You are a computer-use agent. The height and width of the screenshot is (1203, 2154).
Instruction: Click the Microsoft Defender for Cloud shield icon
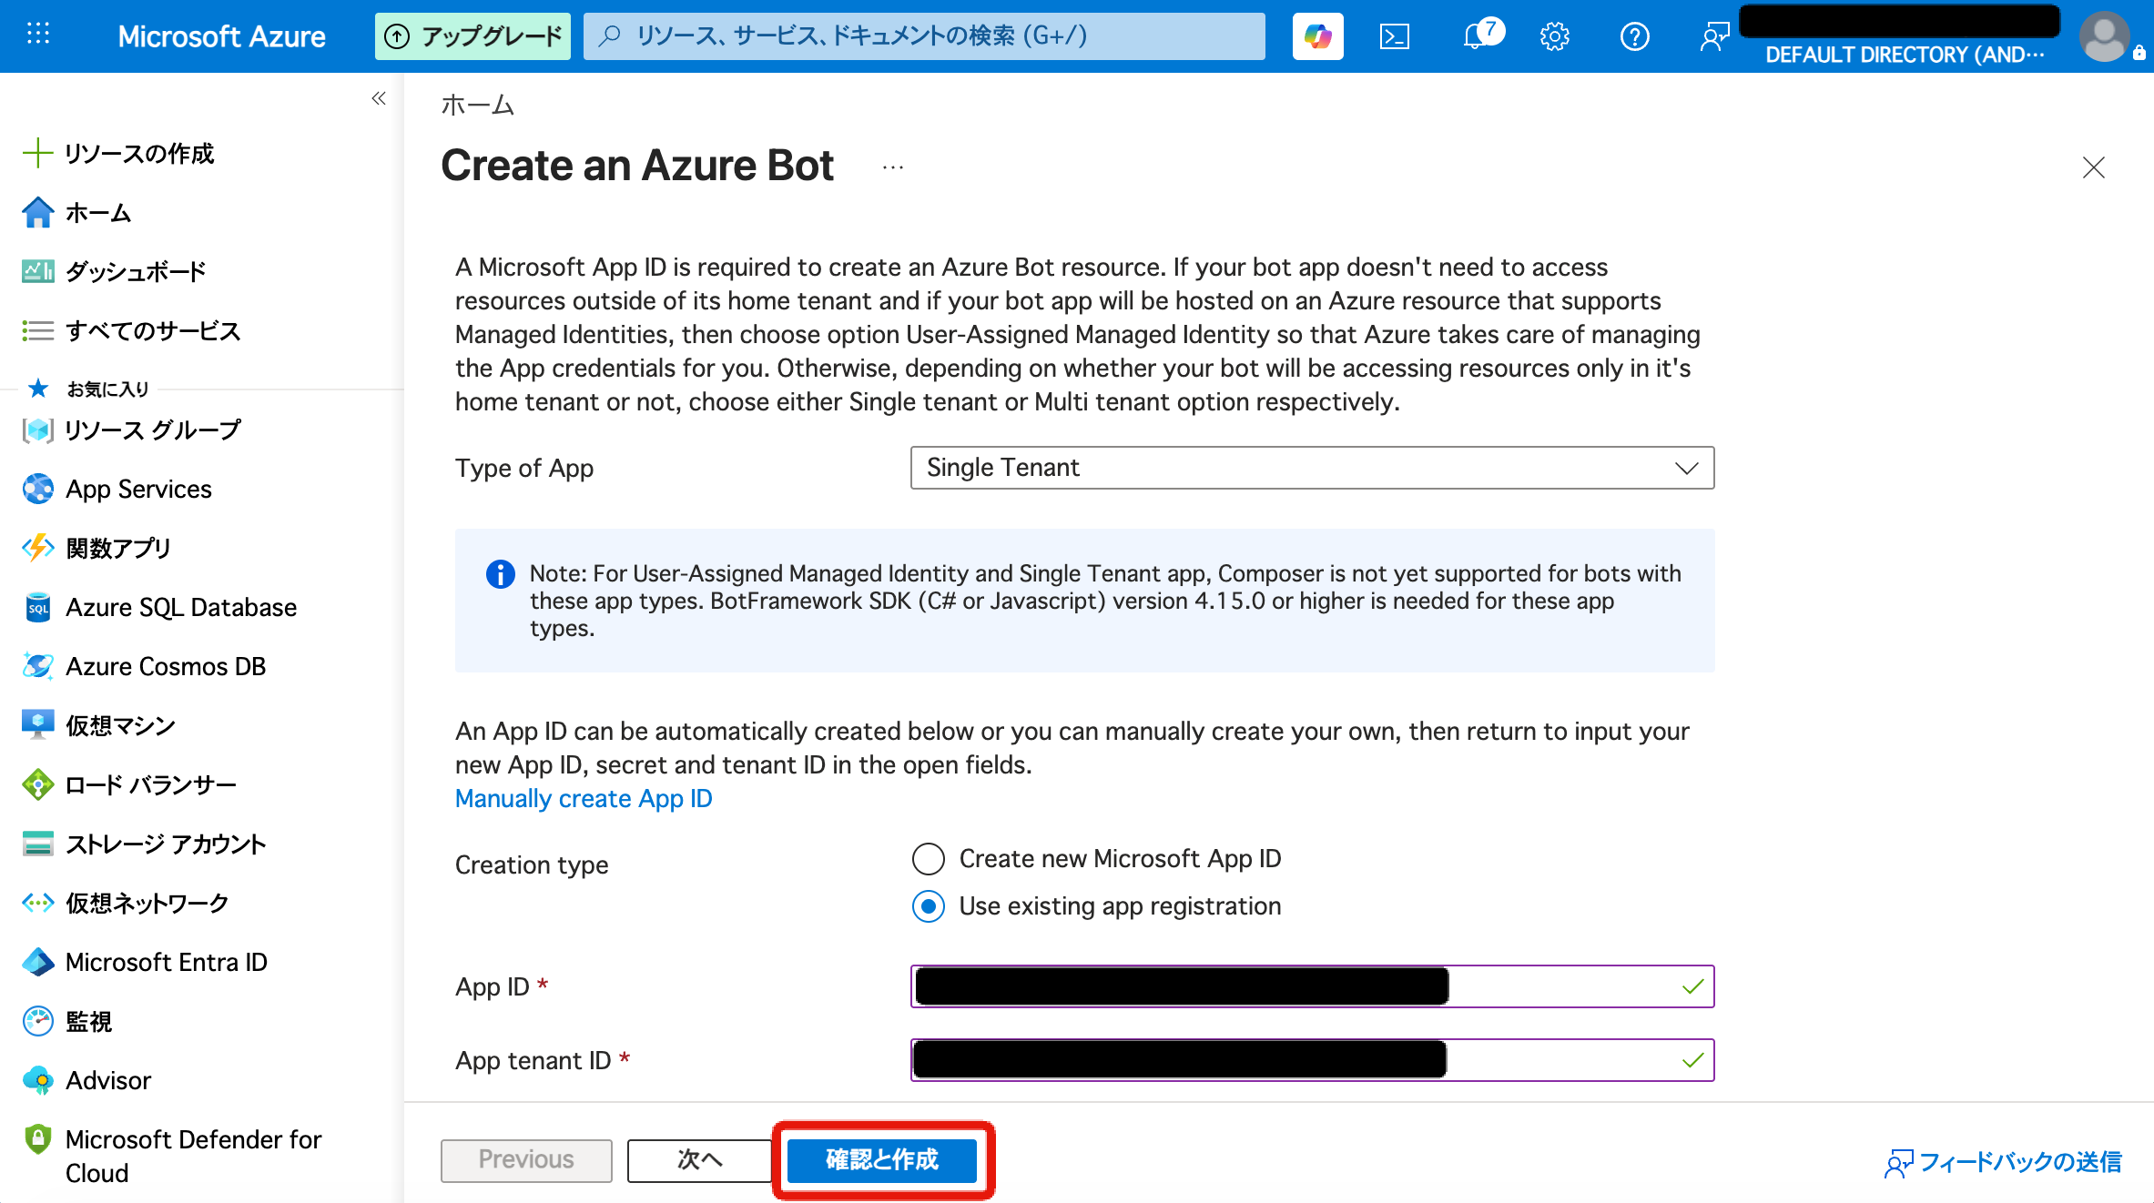[37, 1139]
